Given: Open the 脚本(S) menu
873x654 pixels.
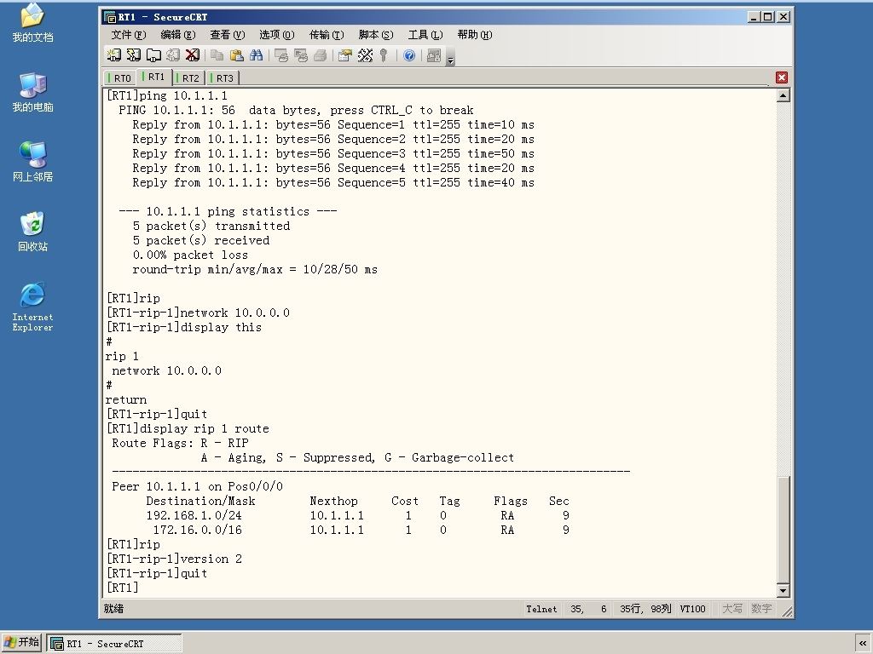Looking at the screenshot, I should point(376,34).
